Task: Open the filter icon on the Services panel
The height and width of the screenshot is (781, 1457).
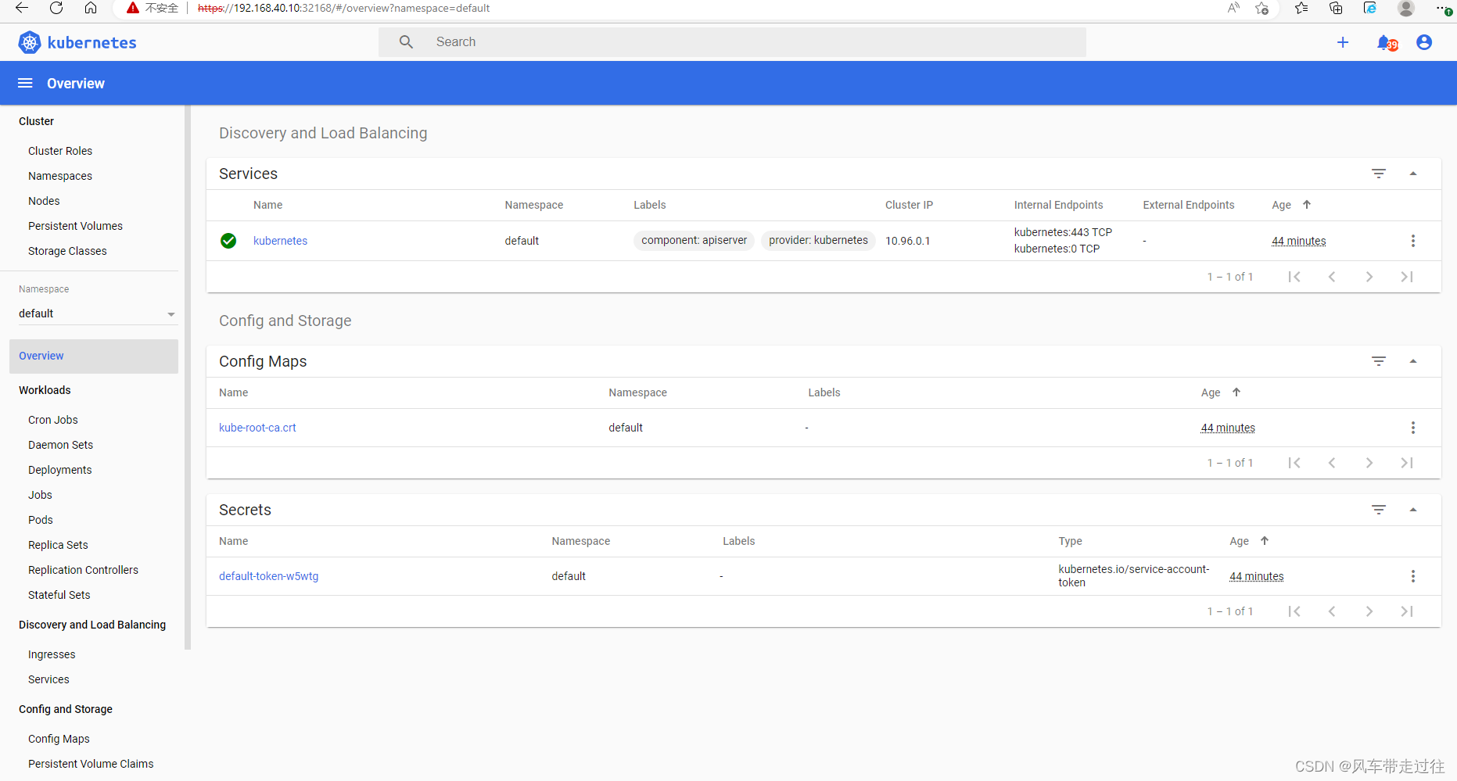Action: coord(1378,174)
